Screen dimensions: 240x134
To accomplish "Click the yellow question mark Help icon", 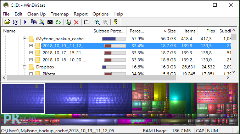I will (116, 22).
